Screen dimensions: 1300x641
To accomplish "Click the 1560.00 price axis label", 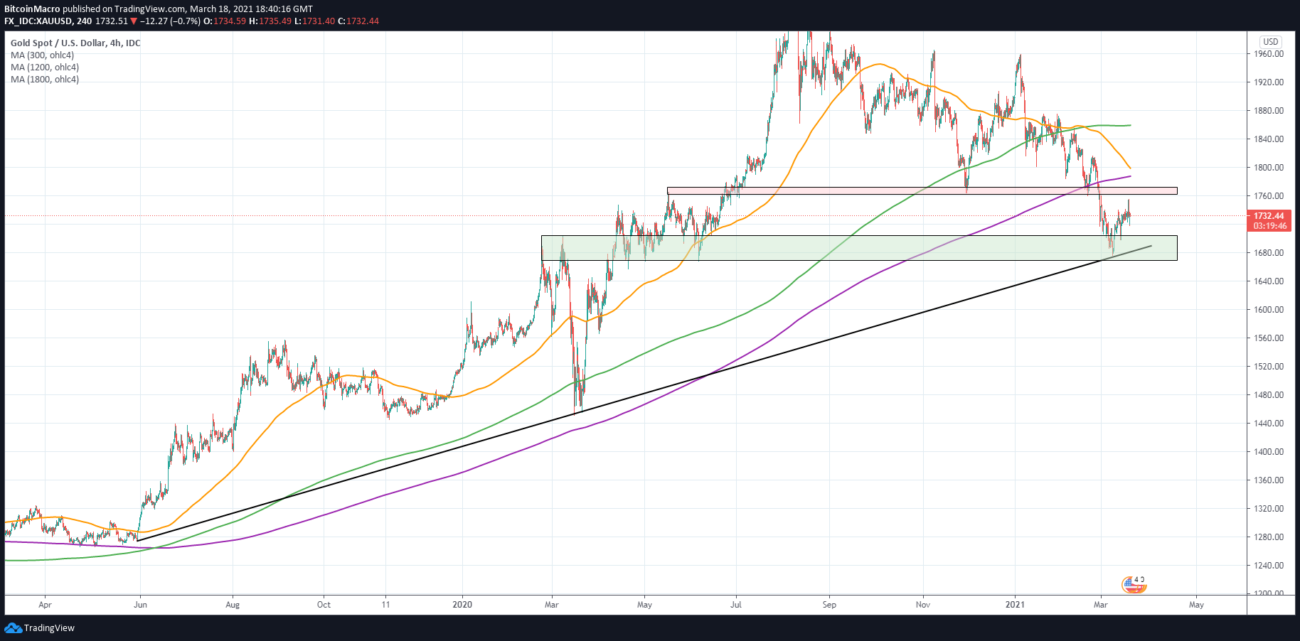I will (1269, 338).
